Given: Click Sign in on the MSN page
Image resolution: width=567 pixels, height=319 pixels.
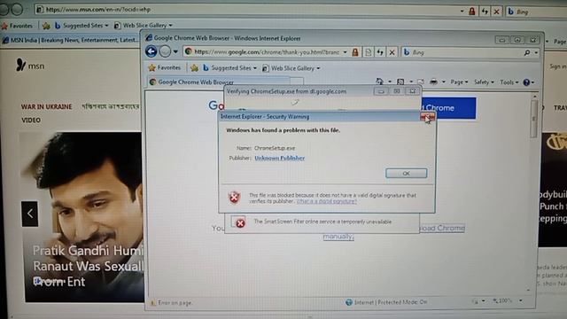Looking at the screenshot, I should click(x=557, y=66).
